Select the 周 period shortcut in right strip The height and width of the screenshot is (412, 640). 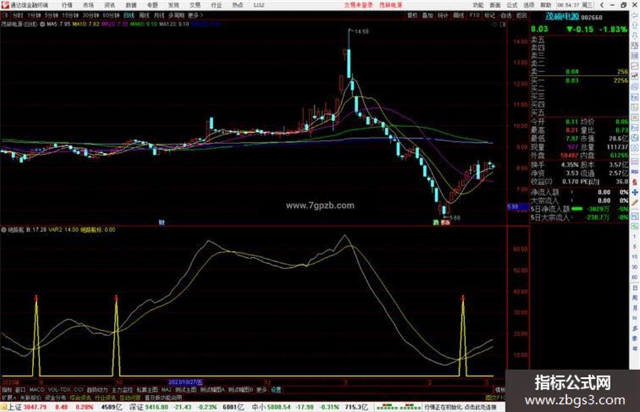coord(635,298)
